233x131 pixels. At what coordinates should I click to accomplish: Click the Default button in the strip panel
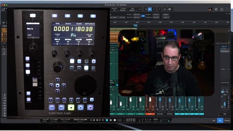(x=166, y=15)
